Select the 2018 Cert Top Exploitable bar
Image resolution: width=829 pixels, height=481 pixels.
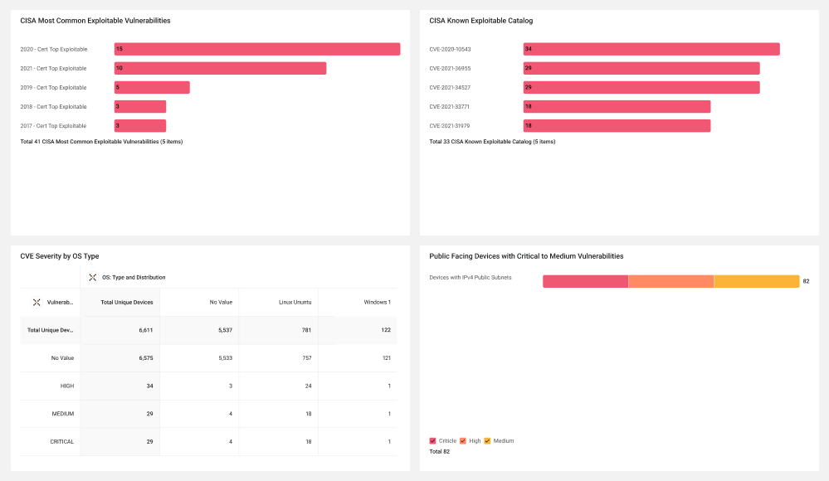point(140,107)
